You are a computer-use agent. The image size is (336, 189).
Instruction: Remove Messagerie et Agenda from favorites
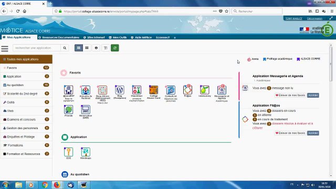point(290,95)
